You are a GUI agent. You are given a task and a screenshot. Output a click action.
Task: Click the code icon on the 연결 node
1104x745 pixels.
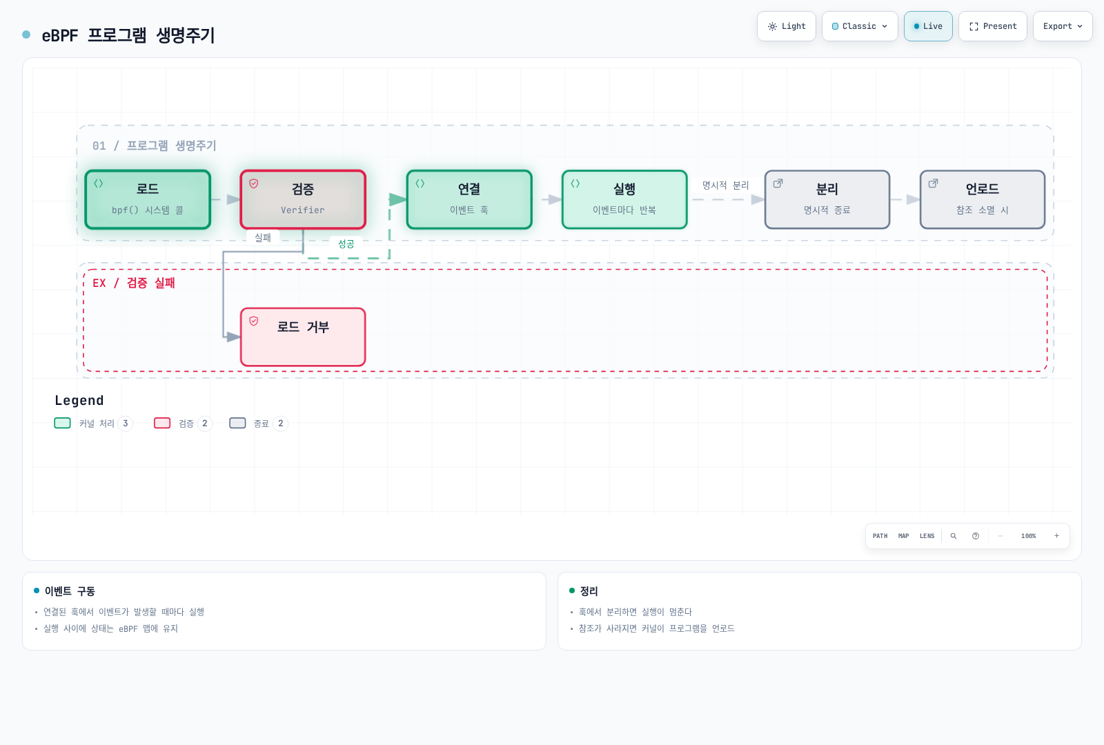click(x=420, y=183)
